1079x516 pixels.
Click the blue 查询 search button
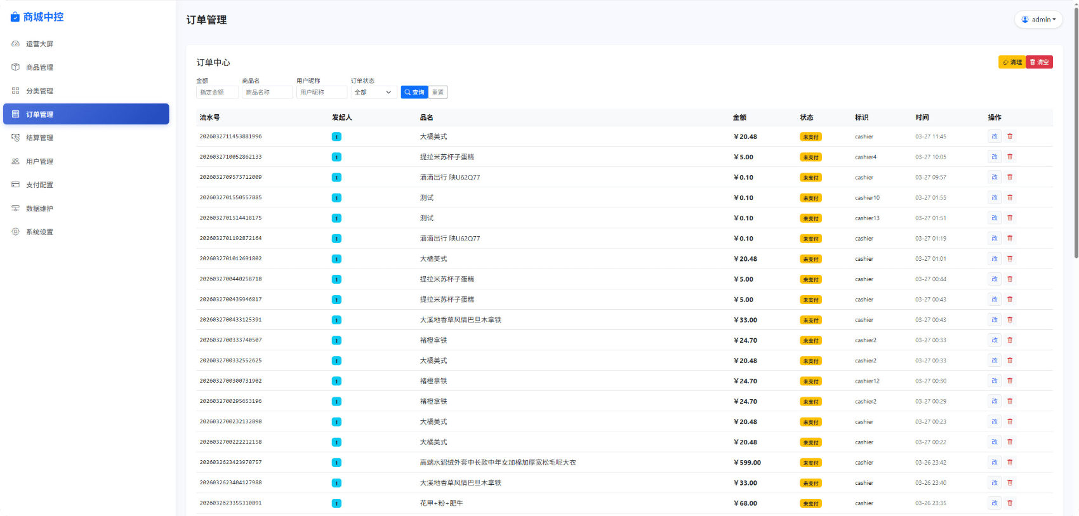414,92
